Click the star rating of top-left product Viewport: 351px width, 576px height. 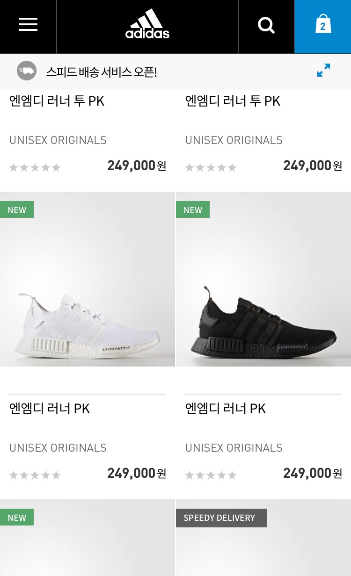coord(35,168)
